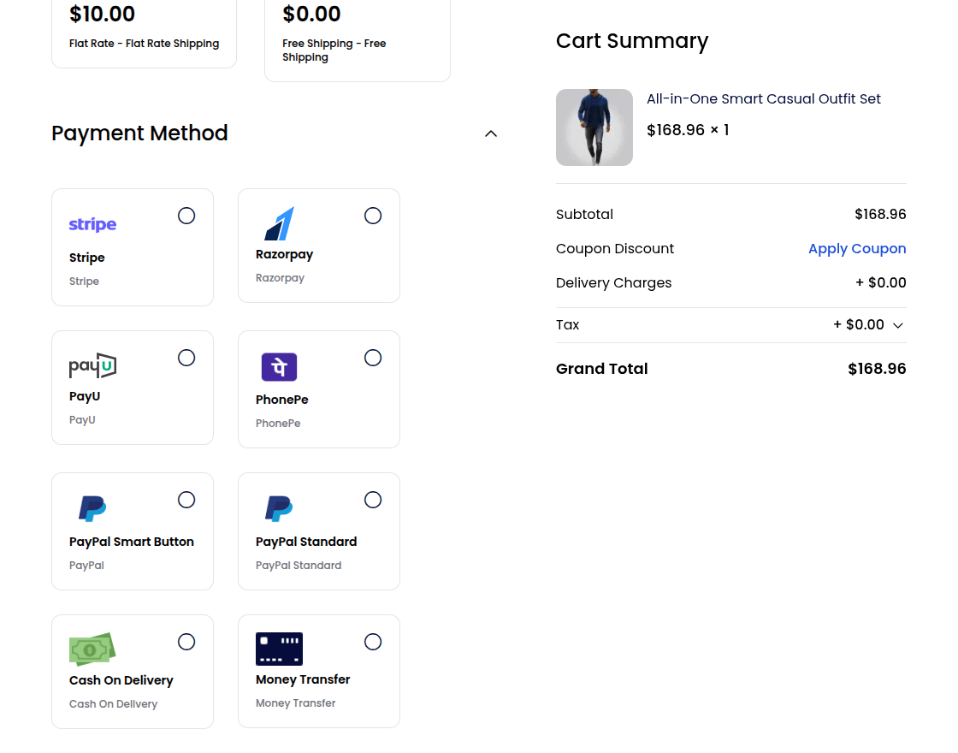Click the bold 'Razorpay' card title

[x=284, y=254]
